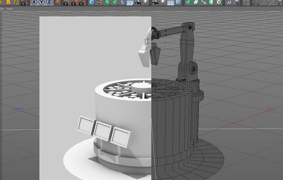This screenshot has width=283, height=180.
Task: Add a Sky object using globe icon
Action: click(178, 2)
